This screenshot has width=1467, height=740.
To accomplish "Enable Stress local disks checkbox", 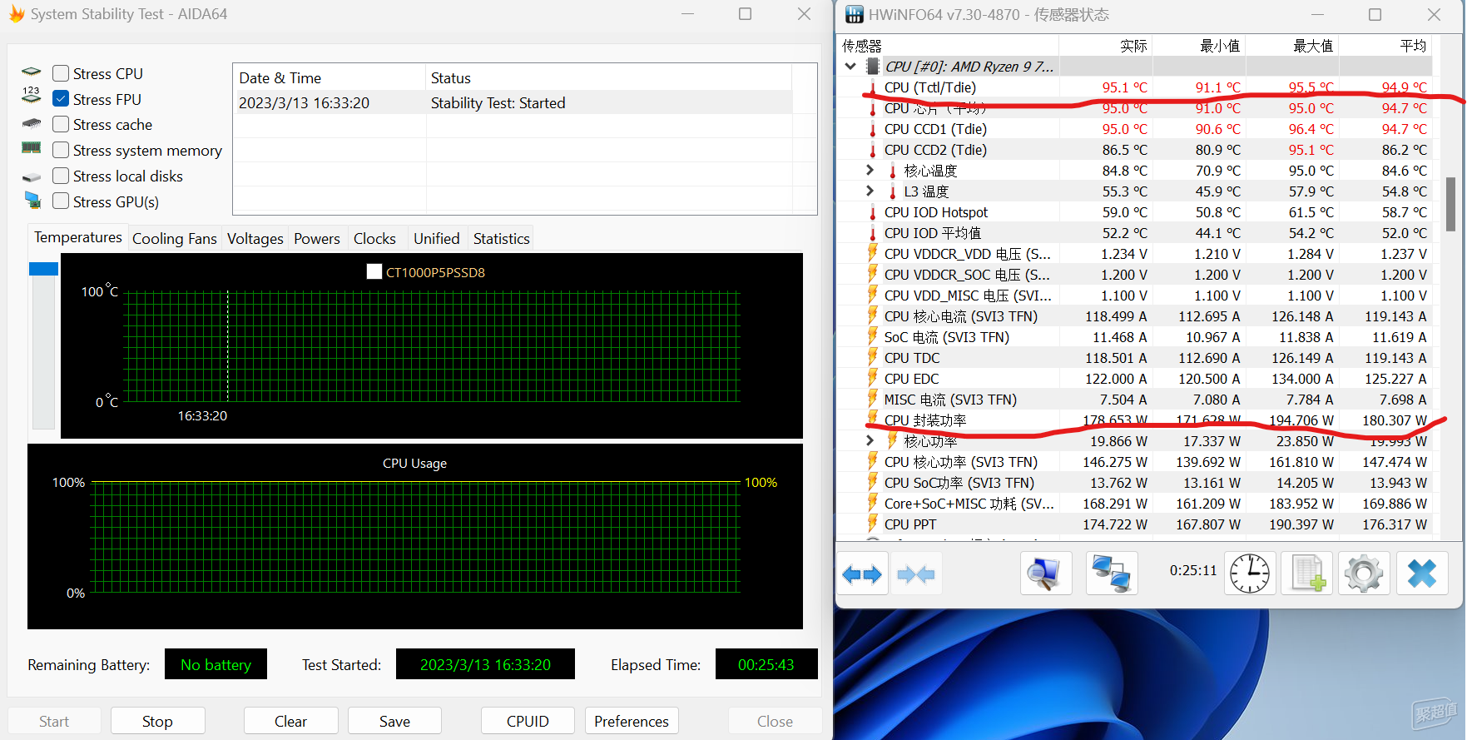I will 61,176.
